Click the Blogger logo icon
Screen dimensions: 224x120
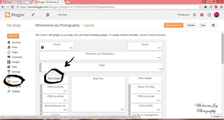coord(8,15)
